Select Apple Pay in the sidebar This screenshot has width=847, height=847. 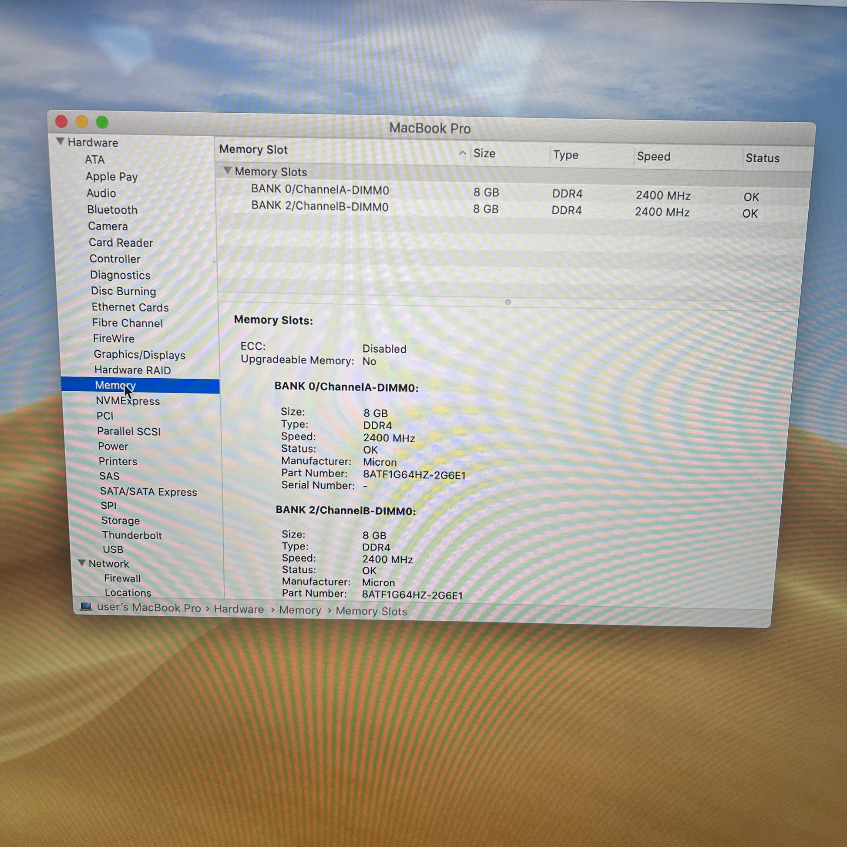(x=112, y=176)
